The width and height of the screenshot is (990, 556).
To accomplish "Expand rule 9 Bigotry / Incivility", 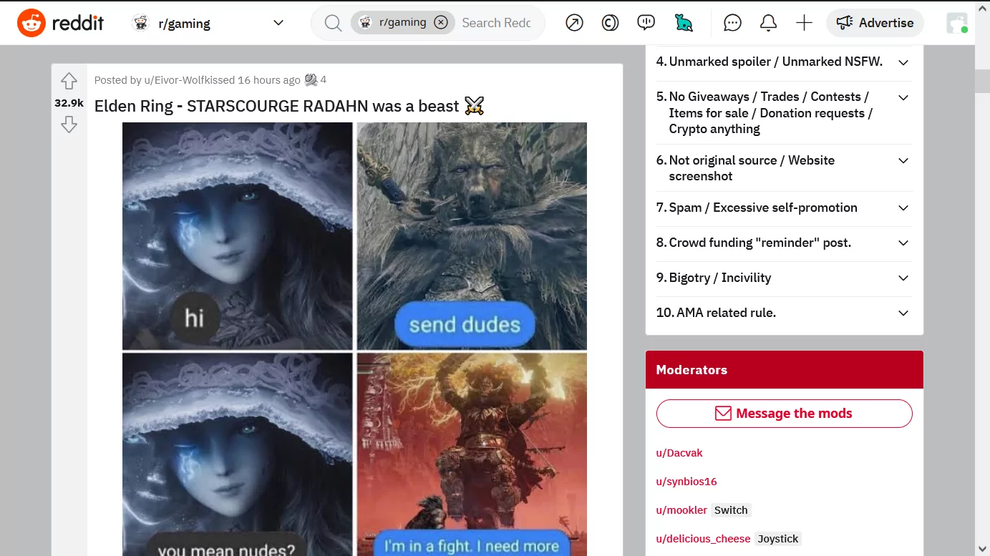I will [785, 278].
